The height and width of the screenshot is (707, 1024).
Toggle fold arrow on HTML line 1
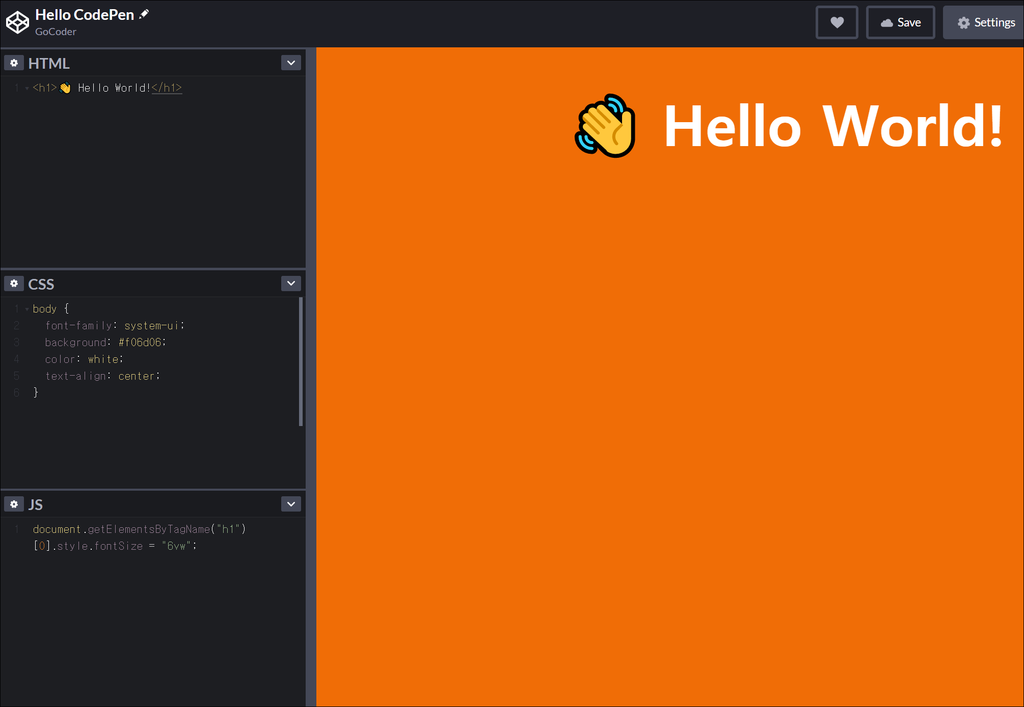[x=26, y=88]
